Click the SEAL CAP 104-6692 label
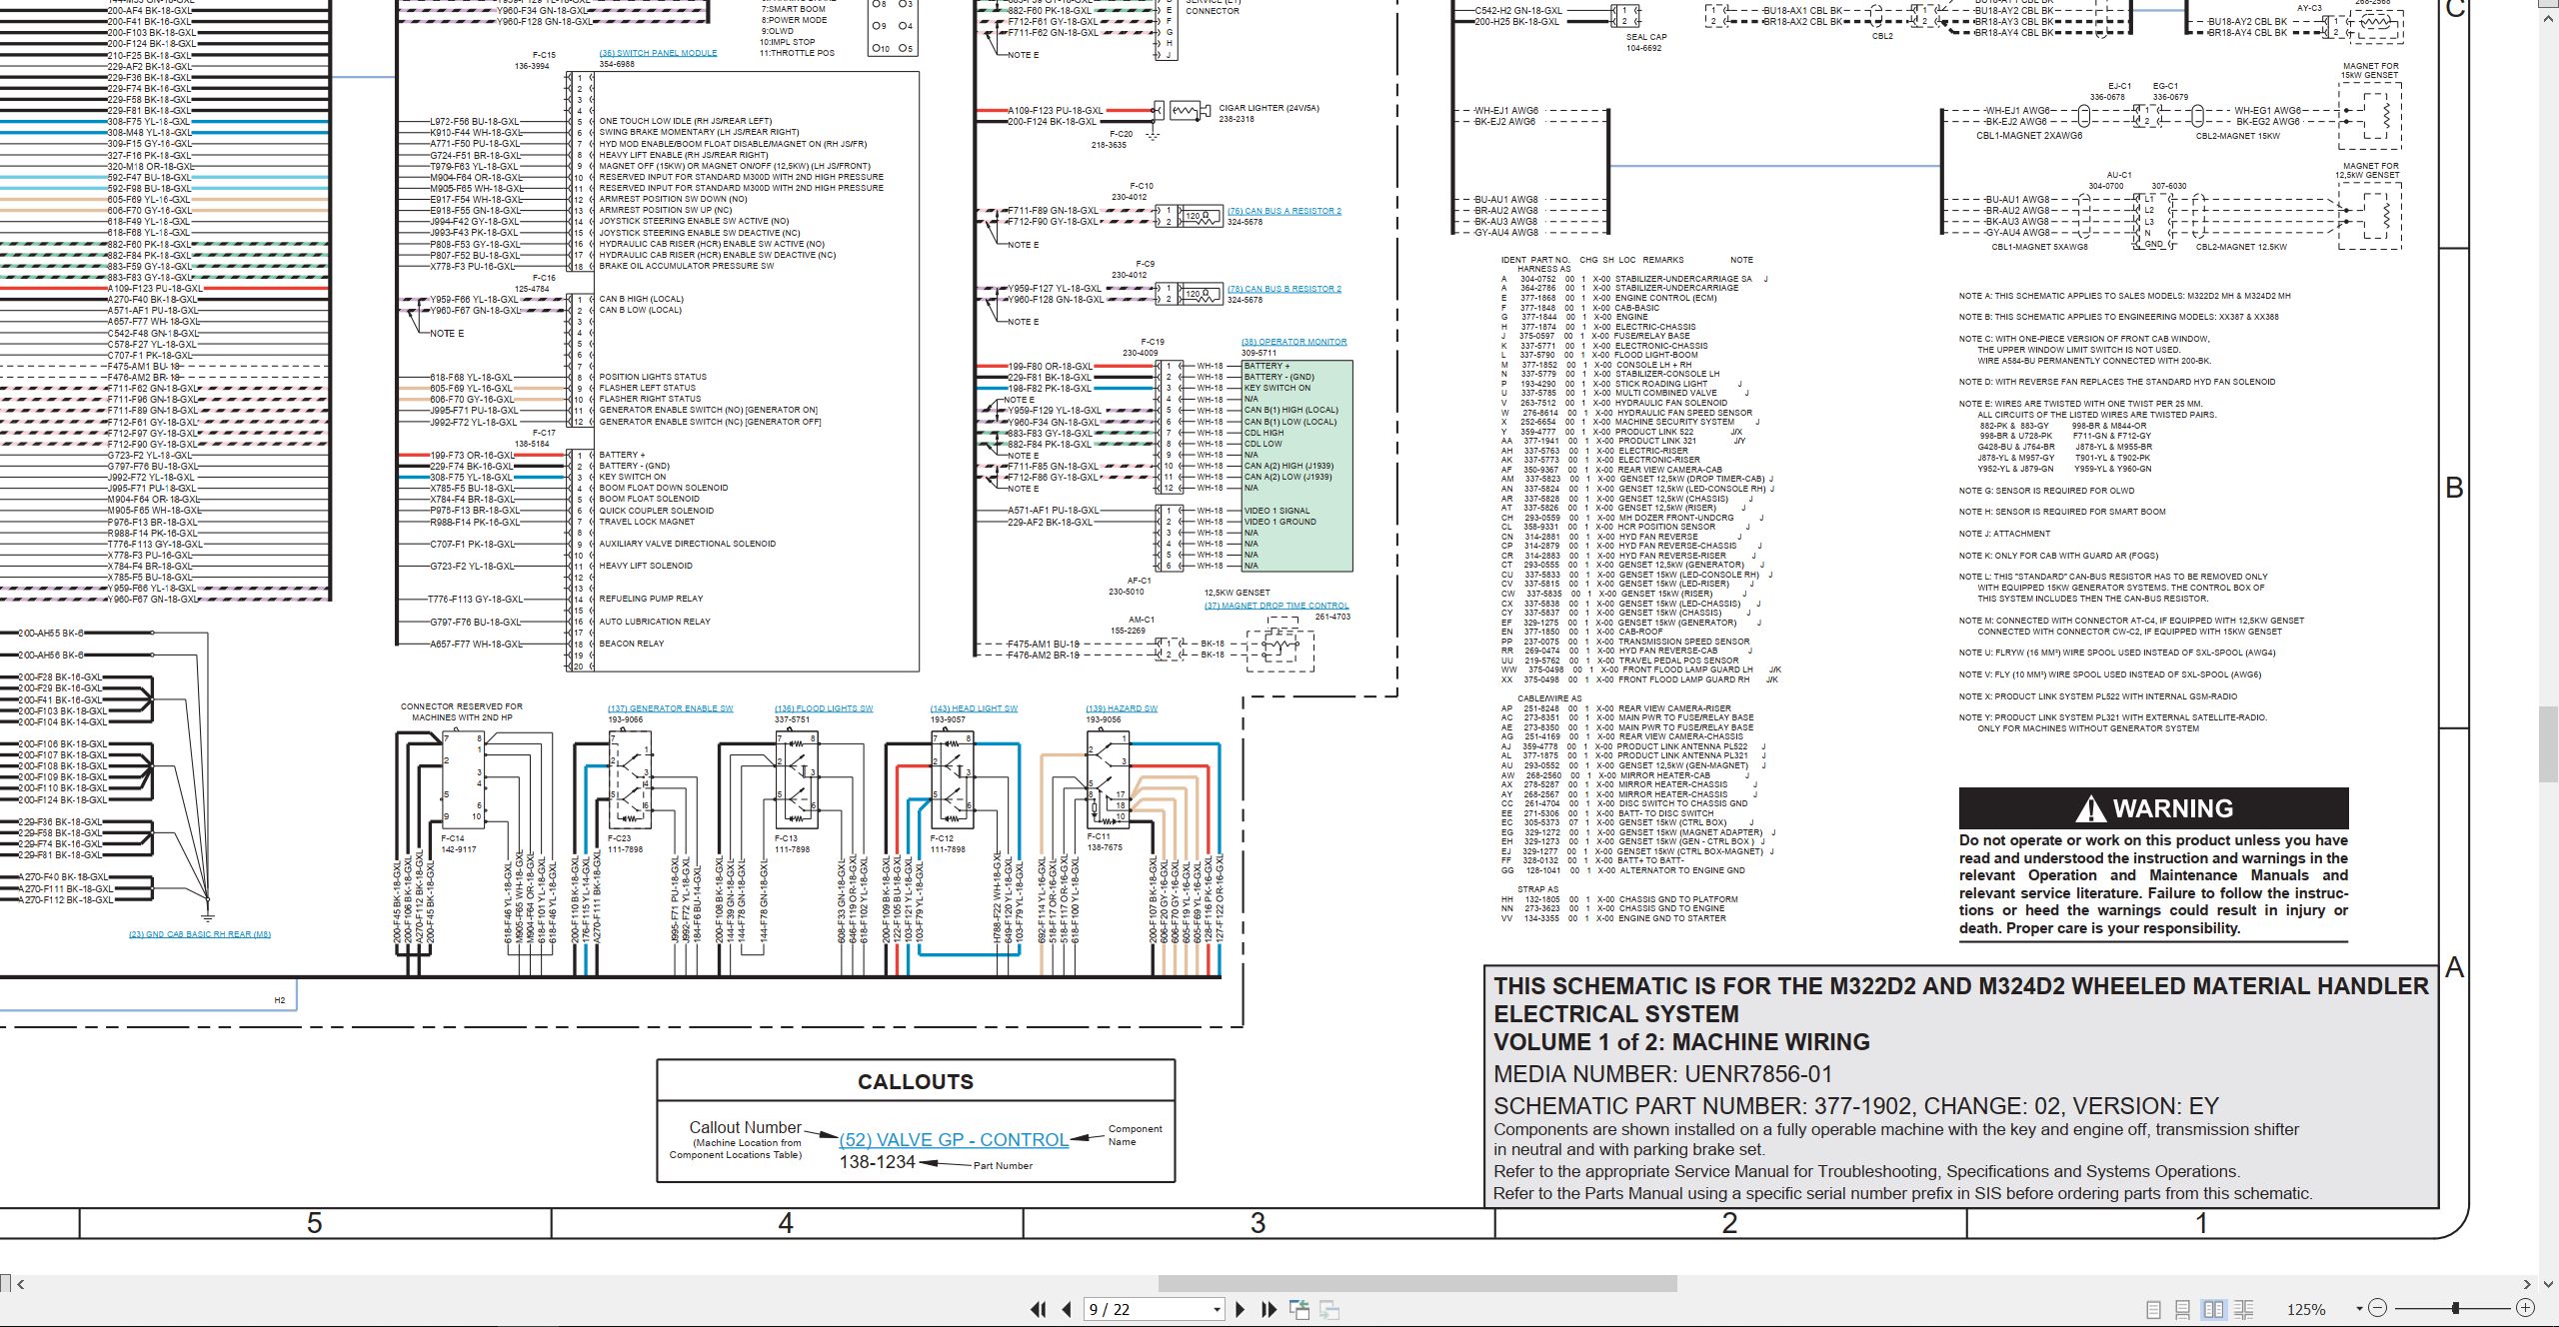Screen dimensions: 2559x1327 (1644, 42)
